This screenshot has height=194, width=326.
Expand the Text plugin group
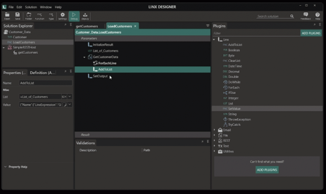pos(214,146)
